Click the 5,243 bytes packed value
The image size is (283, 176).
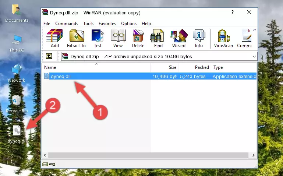[x=193, y=77]
